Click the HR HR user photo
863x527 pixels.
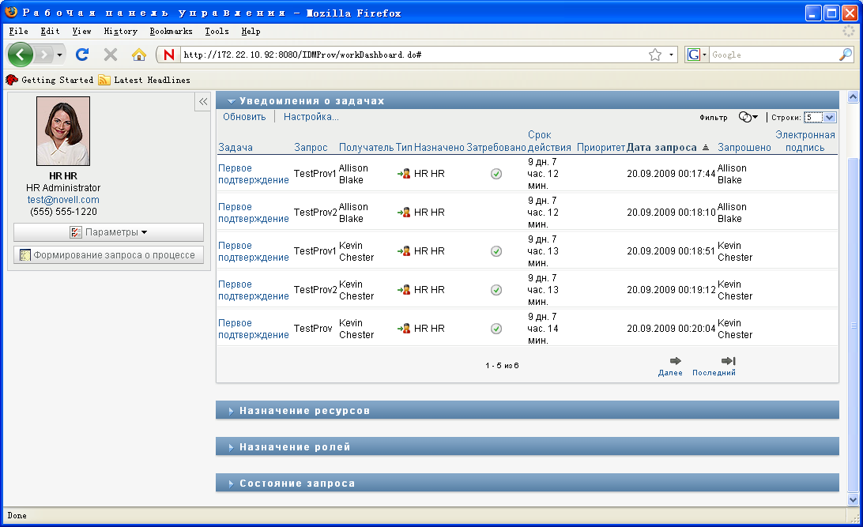(x=63, y=131)
